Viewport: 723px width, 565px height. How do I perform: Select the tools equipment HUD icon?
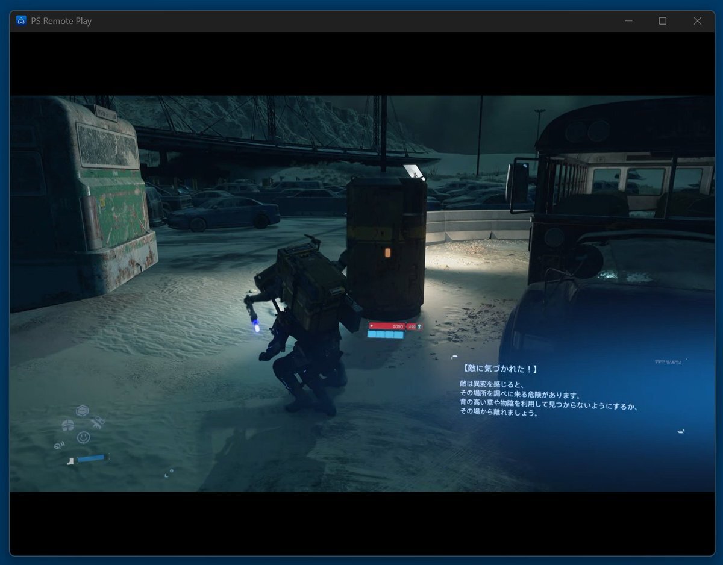pos(98,422)
